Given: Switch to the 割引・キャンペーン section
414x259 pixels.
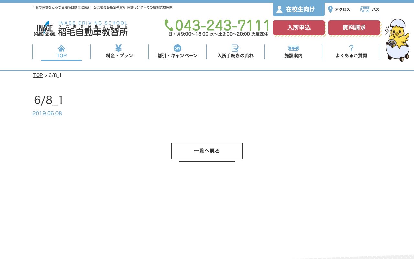Looking at the screenshot, I should pyautogui.click(x=178, y=55).
